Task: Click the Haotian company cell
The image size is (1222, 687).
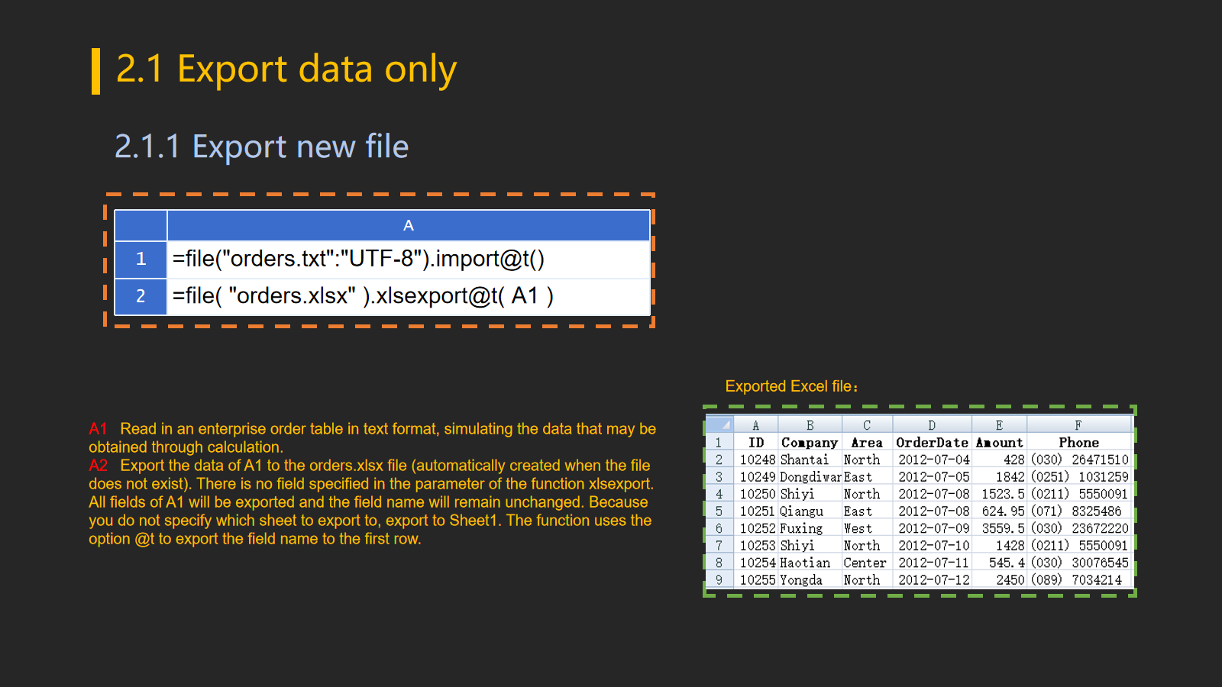Action: (x=806, y=563)
